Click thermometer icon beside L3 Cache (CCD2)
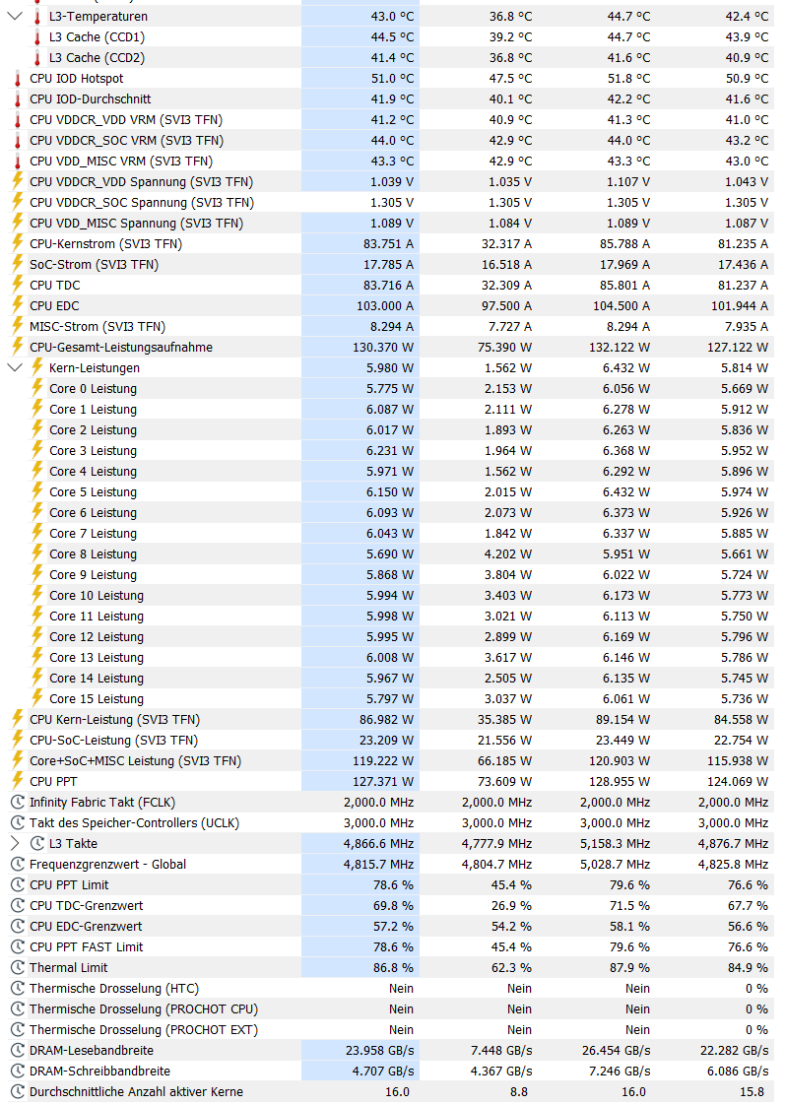 point(37,58)
